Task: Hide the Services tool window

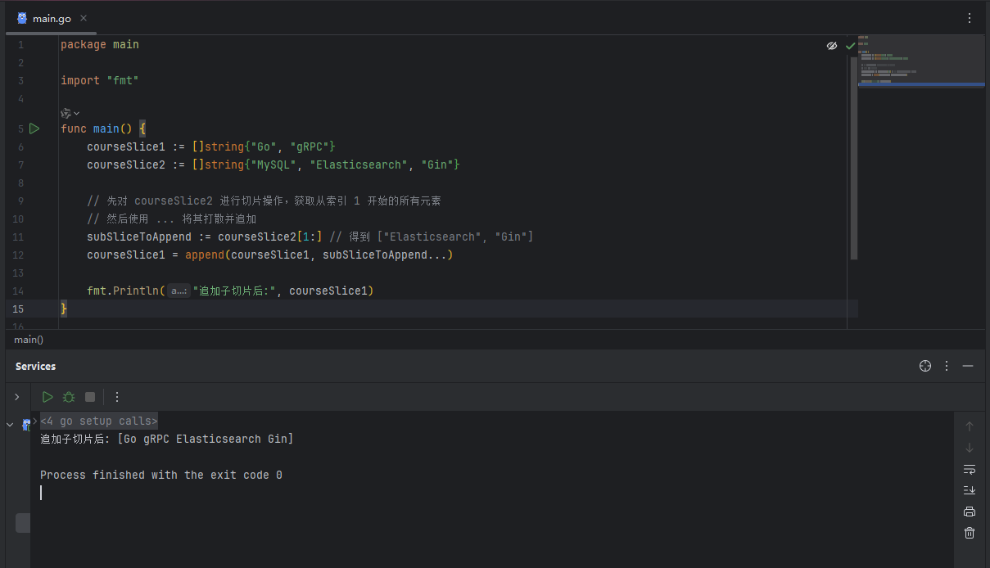Action: pyautogui.click(x=968, y=366)
